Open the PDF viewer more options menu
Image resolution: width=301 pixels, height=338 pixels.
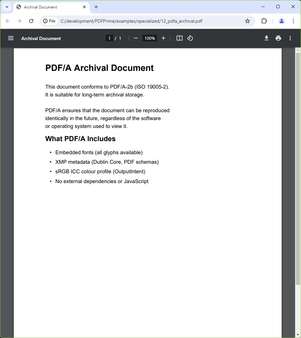click(x=290, y=38)
